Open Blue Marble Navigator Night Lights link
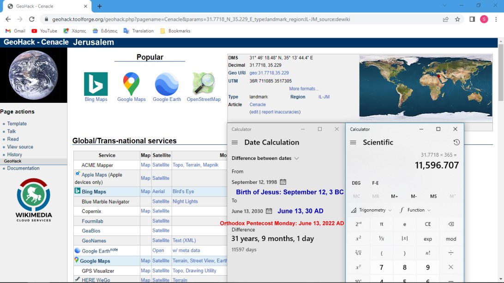 [x=185, y=201]
